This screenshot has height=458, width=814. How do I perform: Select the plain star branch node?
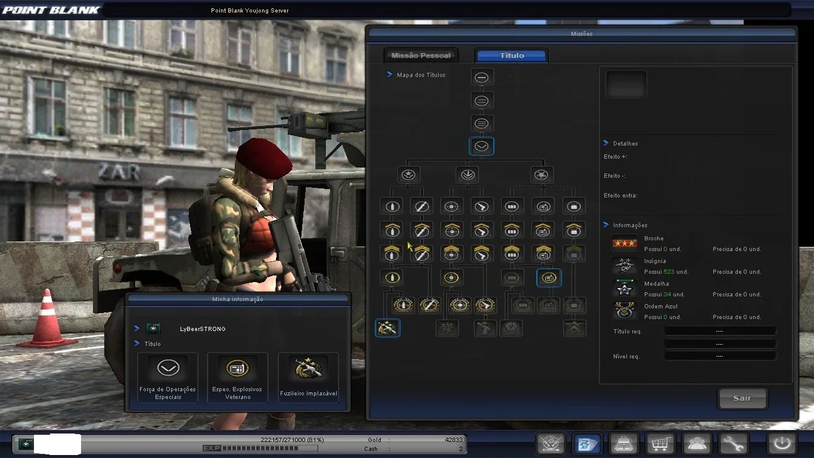[541, 175]
